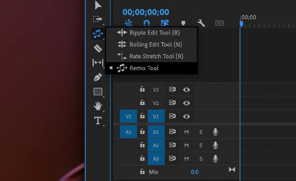Toggle Sync Lock on track A2
The width and height of the screenshot is (296, 181).
point(172,145)
